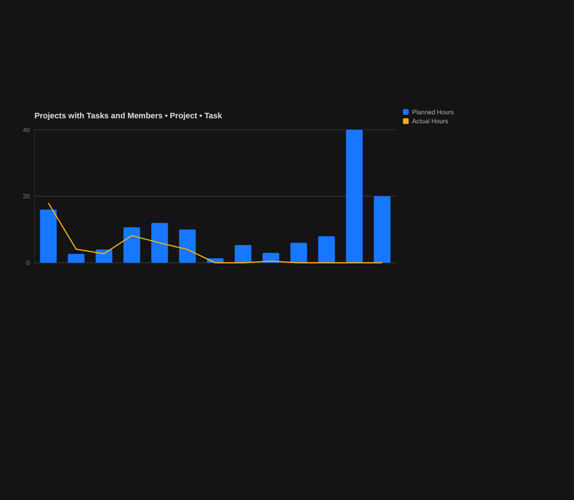Select the third blue bar in the chart

[x=104, y=256]
